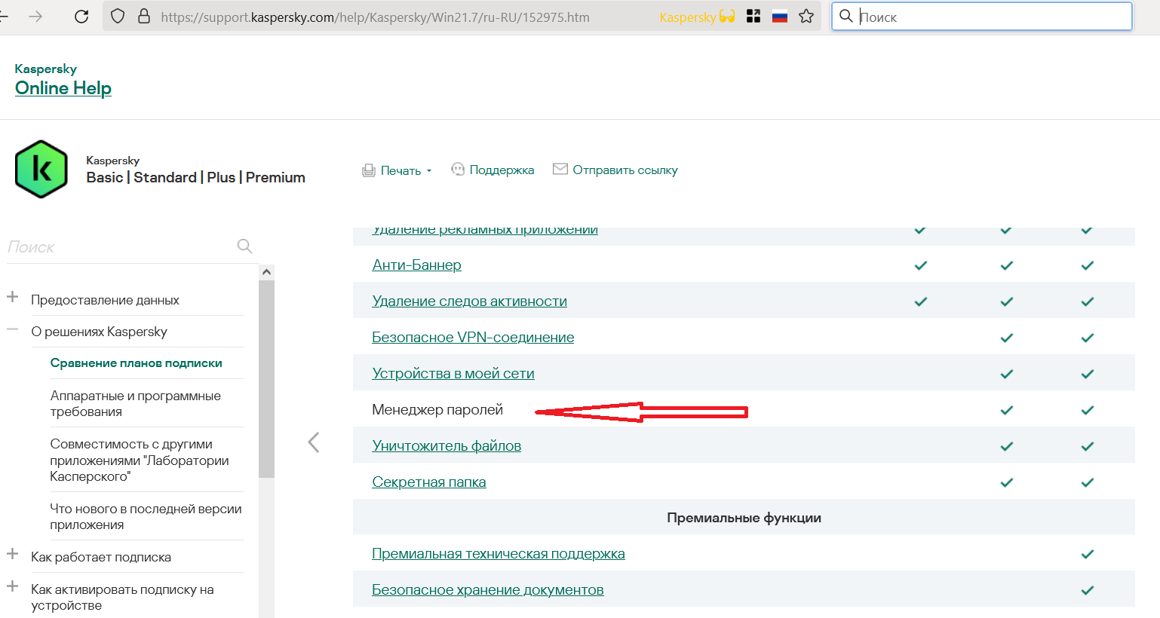Click the QR code grid icon

(753, 17)
